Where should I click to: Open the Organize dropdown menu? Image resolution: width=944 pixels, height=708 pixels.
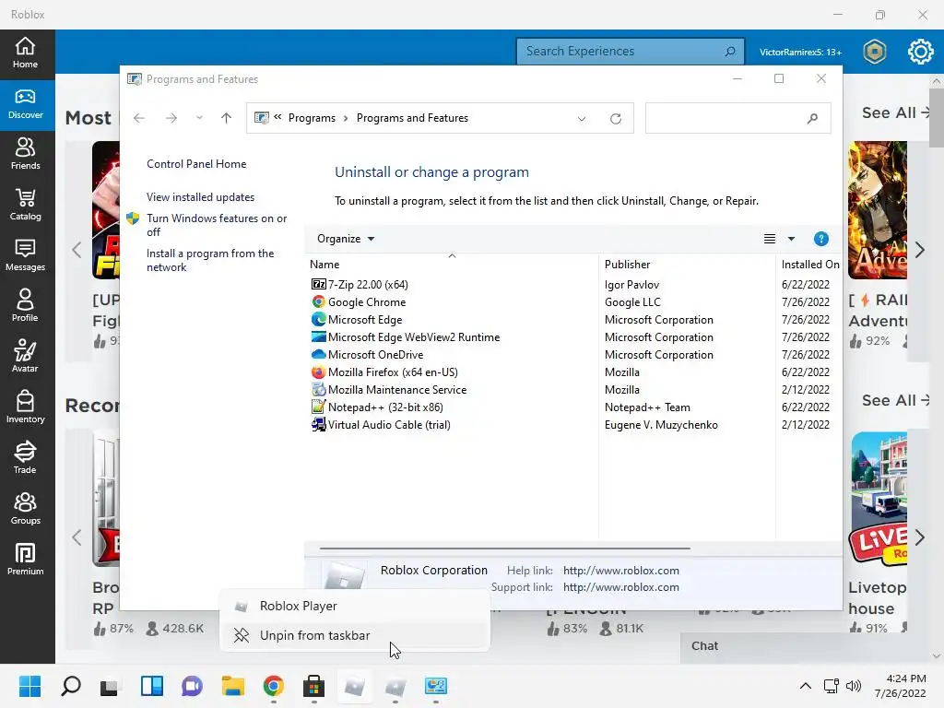(346, 239)
